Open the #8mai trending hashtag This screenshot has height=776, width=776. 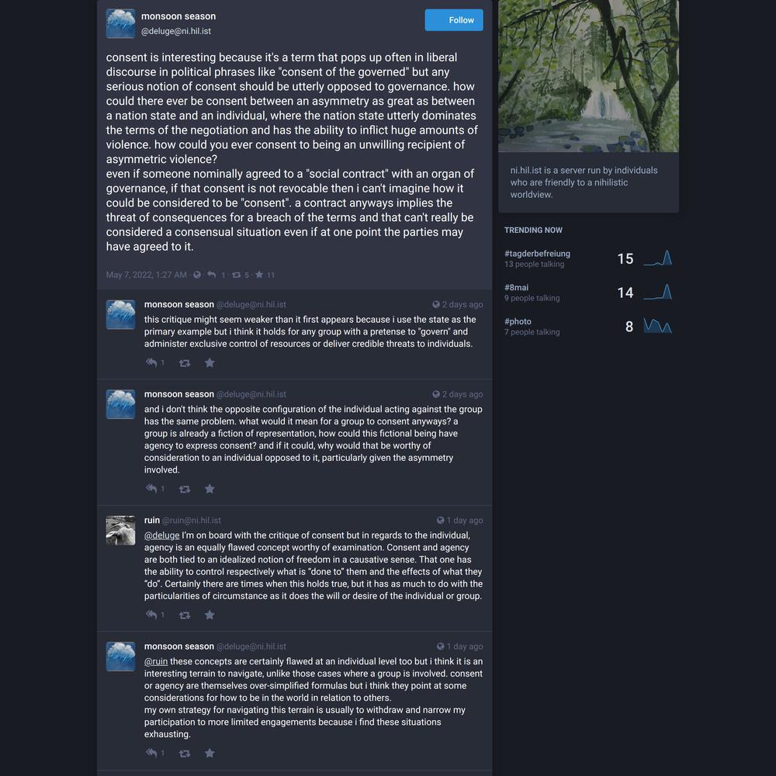click(516, 288)
